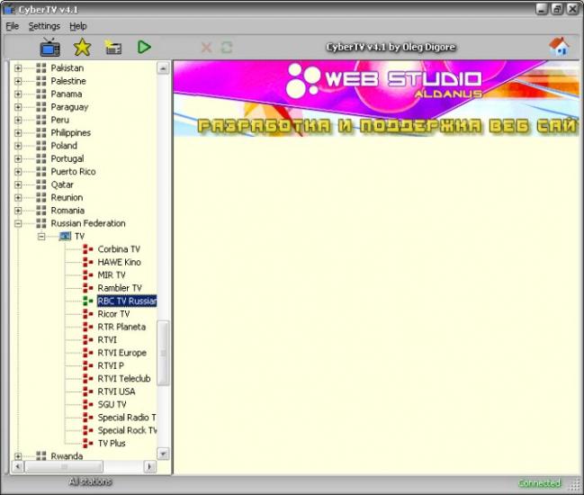Expand the Palestine tree node
Viewport: 584px width, 495px height.
[18, 81]
